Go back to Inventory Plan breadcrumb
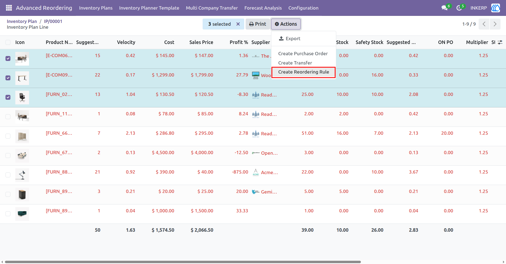This screenshot has width=506, height=264. pos(22,21)
